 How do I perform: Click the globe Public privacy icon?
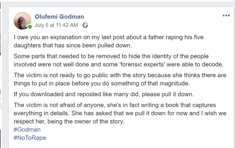coord(85,25)
